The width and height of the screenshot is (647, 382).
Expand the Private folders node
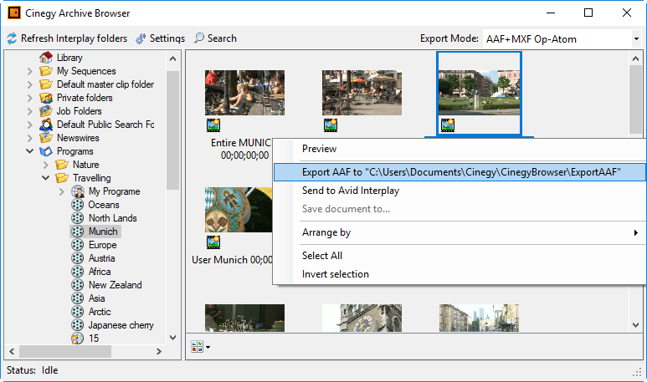point(29,98)
